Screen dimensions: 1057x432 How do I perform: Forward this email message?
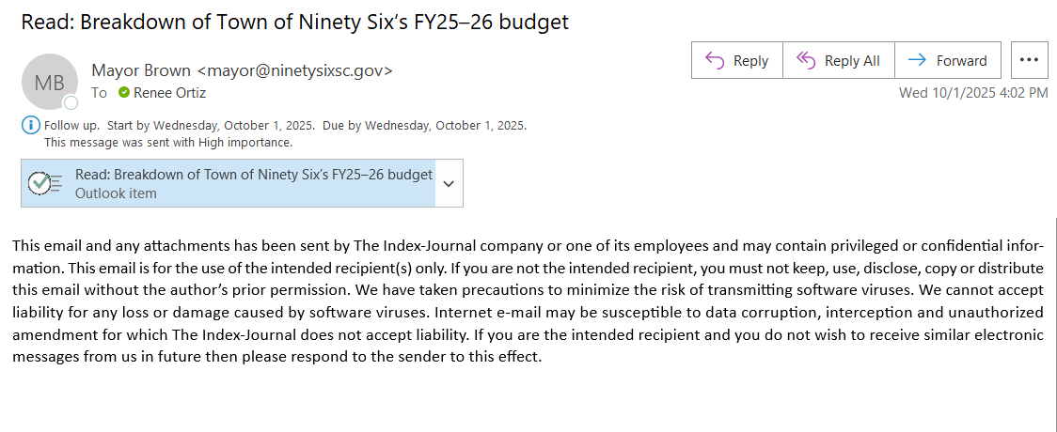pyautogui.click(x=949, y=61)
